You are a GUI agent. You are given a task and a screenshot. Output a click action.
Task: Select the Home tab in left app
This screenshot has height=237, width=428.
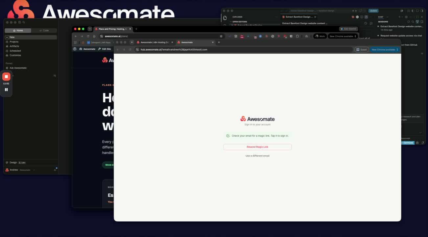[x=18, y=31]
